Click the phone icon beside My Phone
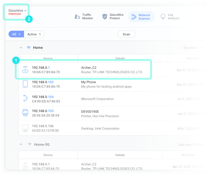219x176 pixels. click(x=25, y=84)
